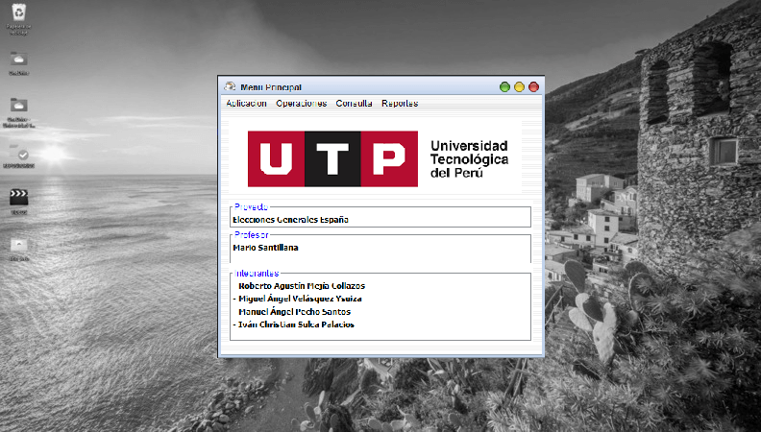Click the yellow window button
This screenshot has width=761, height=432.
tap(519, 87)
